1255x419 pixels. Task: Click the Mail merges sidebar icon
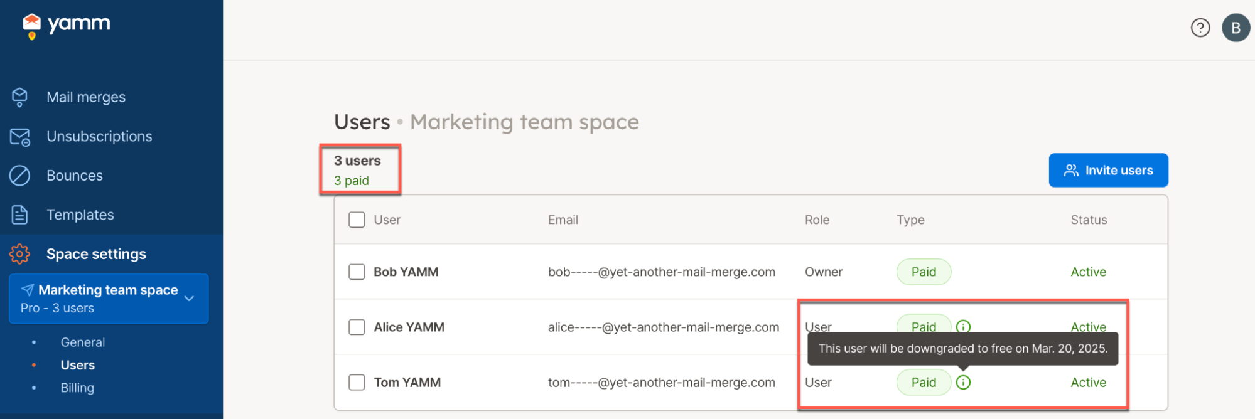click(19, 97)
